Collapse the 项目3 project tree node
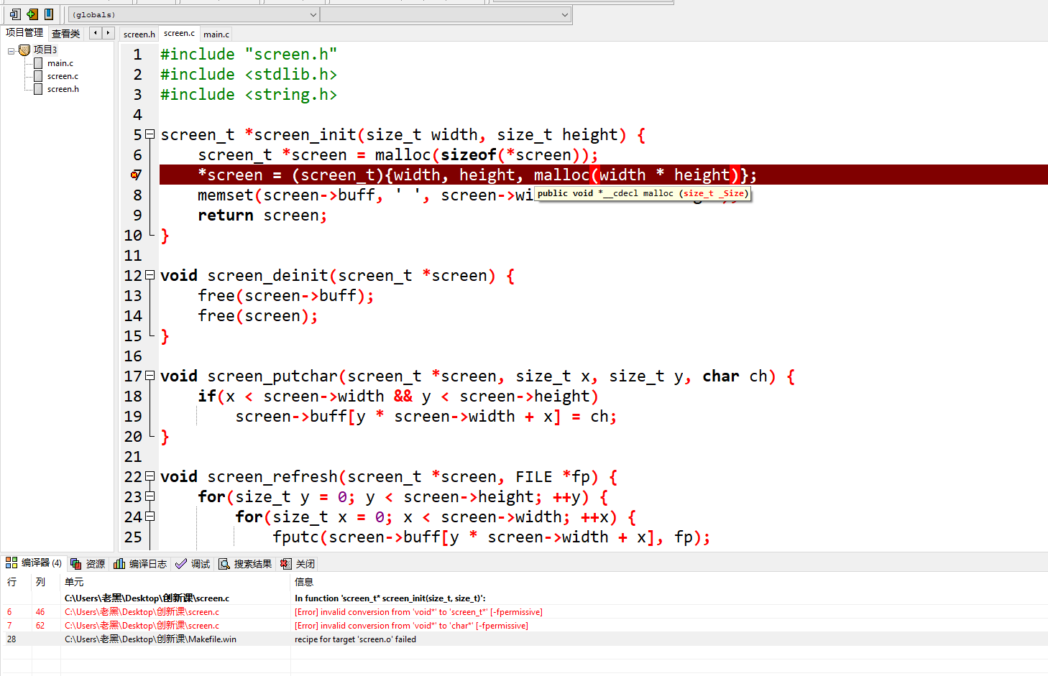This screenshot has height=676, width=1048. click(x=11, y=50)
